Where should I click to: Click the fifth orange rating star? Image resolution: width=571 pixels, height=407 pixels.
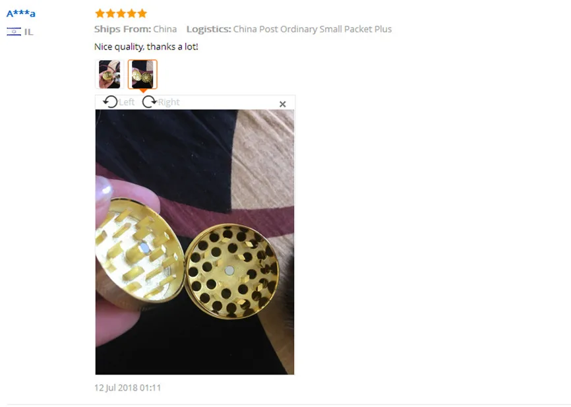[142, 13]
